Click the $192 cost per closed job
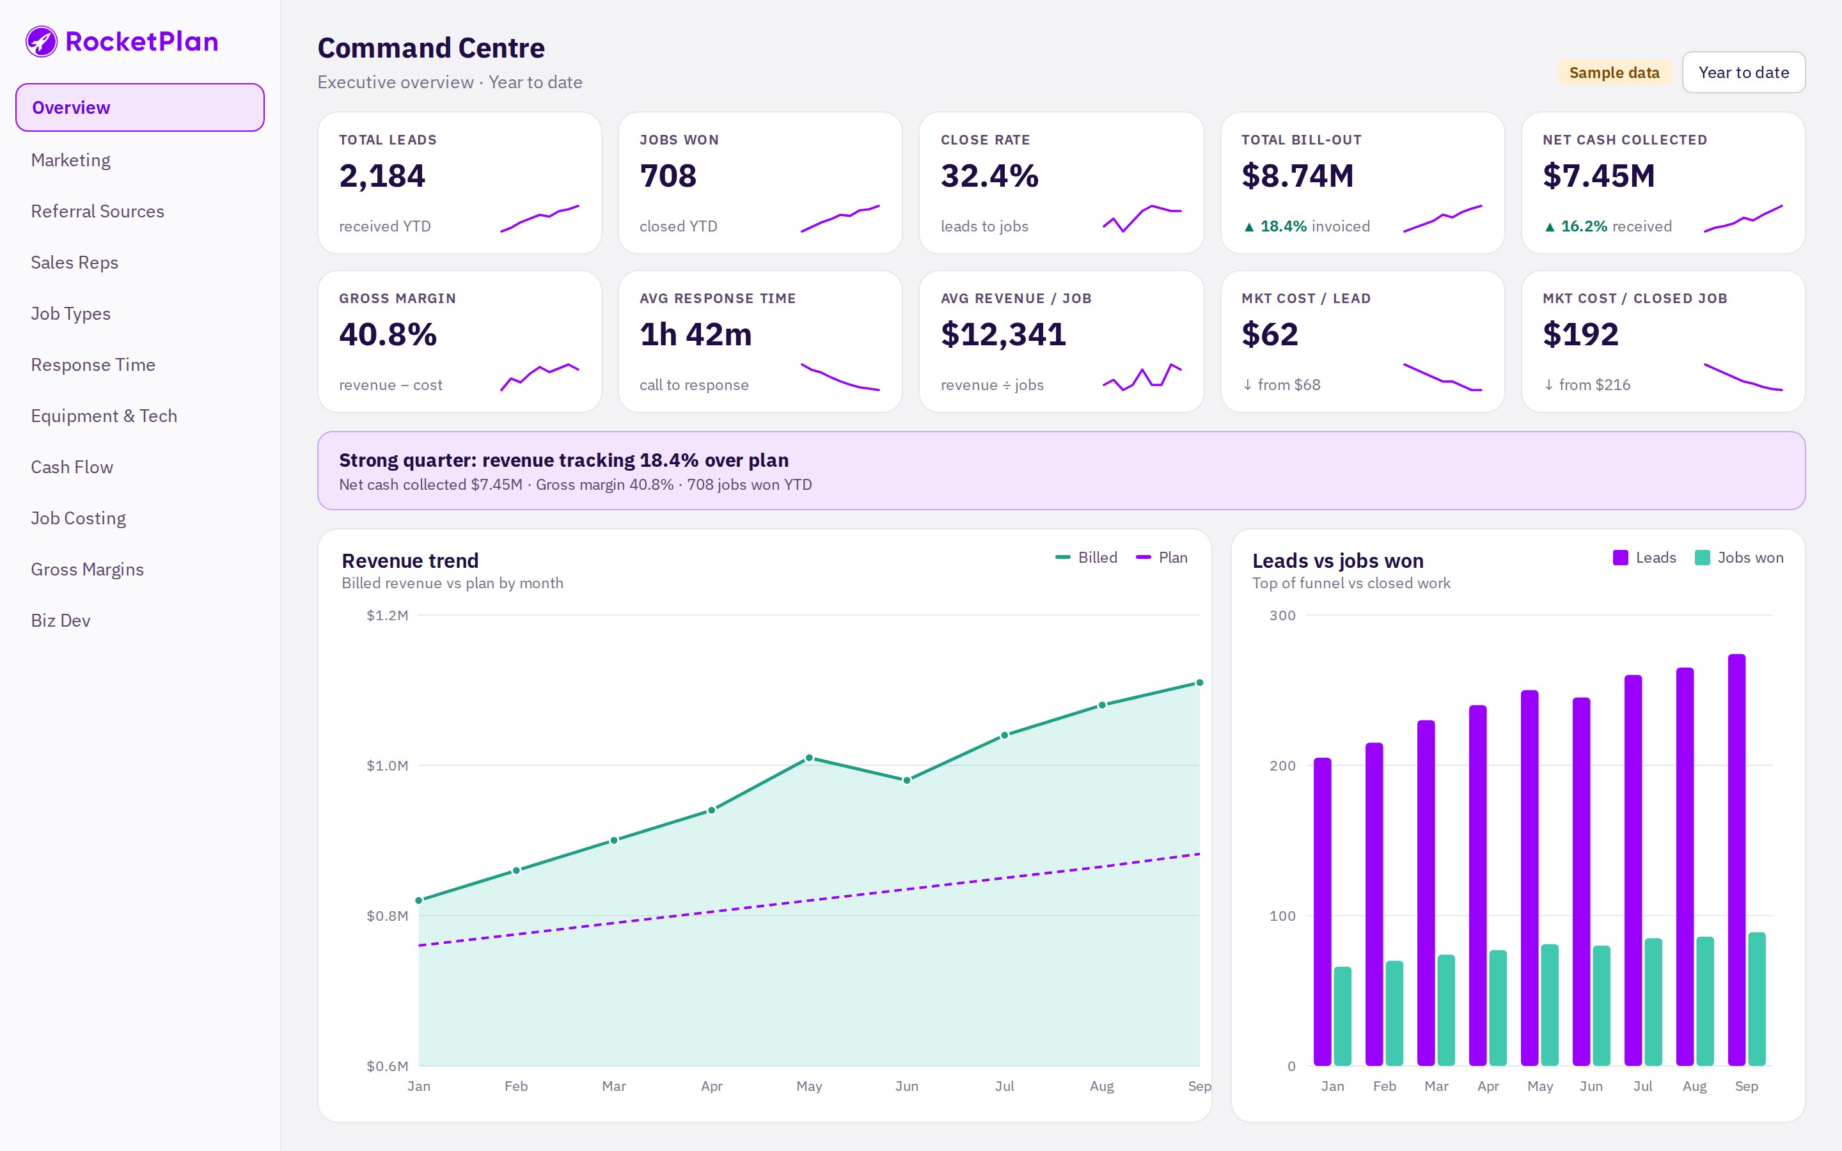 (1580, 334)
